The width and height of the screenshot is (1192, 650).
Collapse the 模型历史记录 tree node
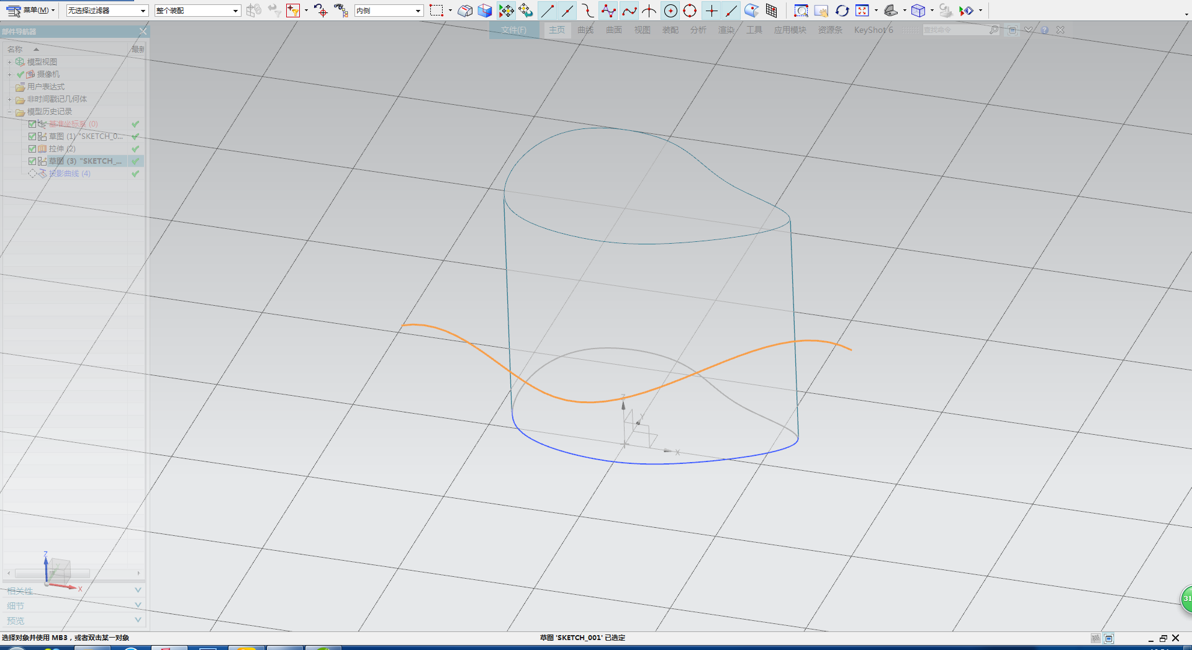tap(9, 112)
